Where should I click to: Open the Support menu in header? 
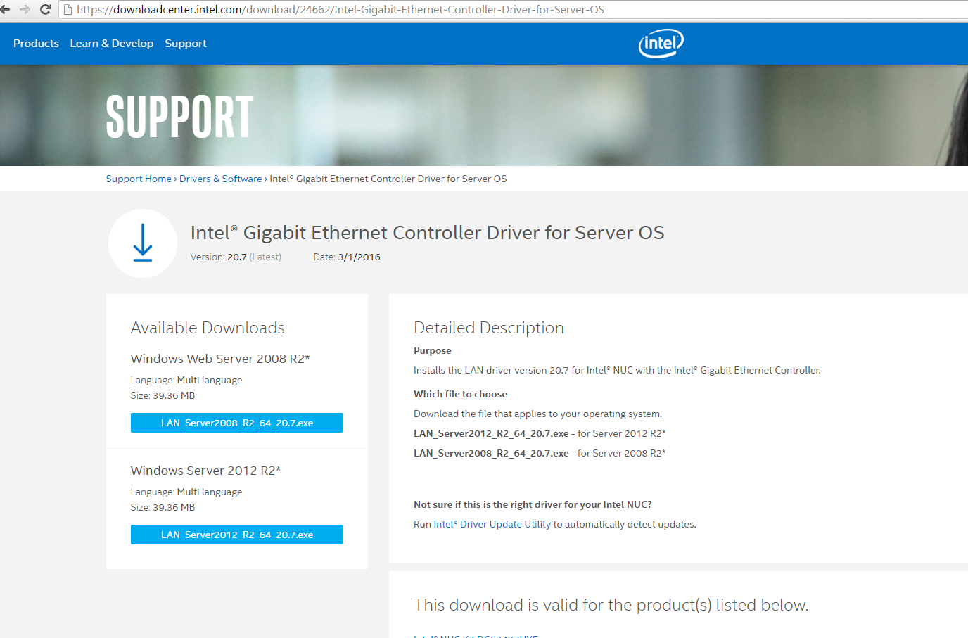pyautogui.click(x=186, y=44)
